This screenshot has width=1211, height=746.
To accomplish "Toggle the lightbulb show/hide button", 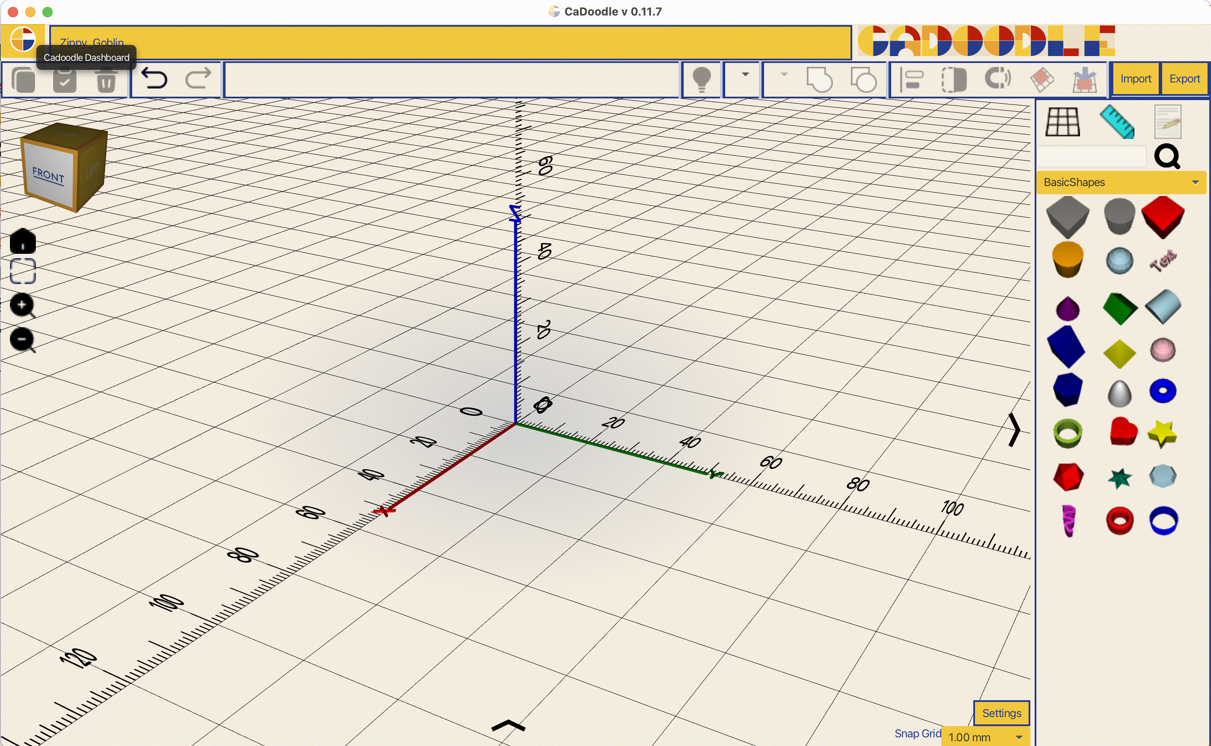I will tap(701, 79).
